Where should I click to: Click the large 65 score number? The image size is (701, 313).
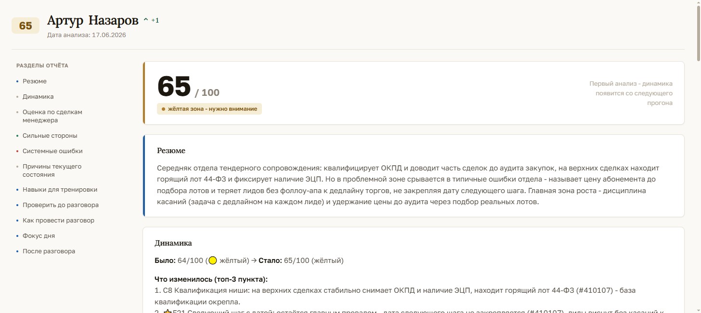174,87
